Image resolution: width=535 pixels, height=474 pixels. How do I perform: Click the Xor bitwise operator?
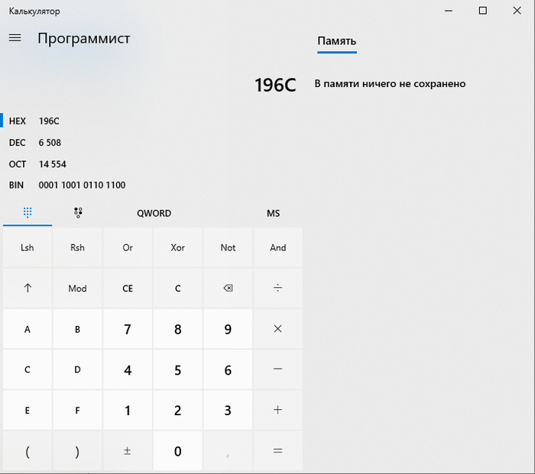click(x=177, y=247)
